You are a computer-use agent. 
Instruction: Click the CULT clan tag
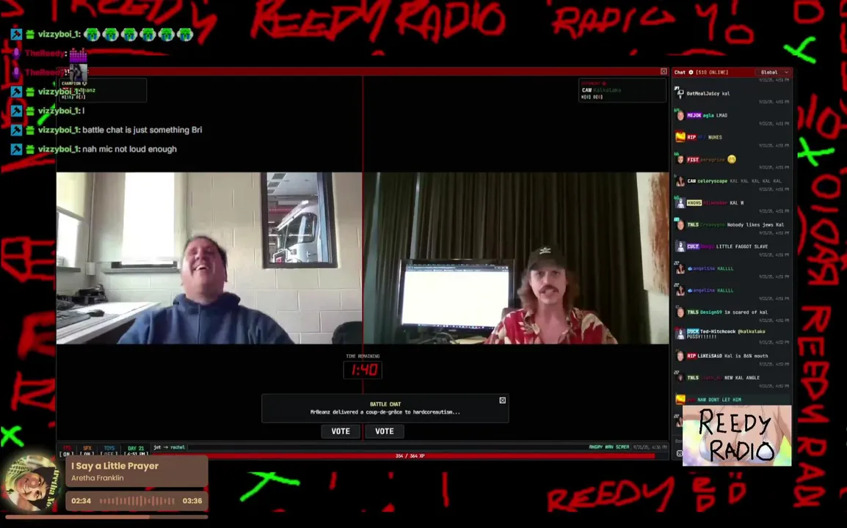(693, 246)
